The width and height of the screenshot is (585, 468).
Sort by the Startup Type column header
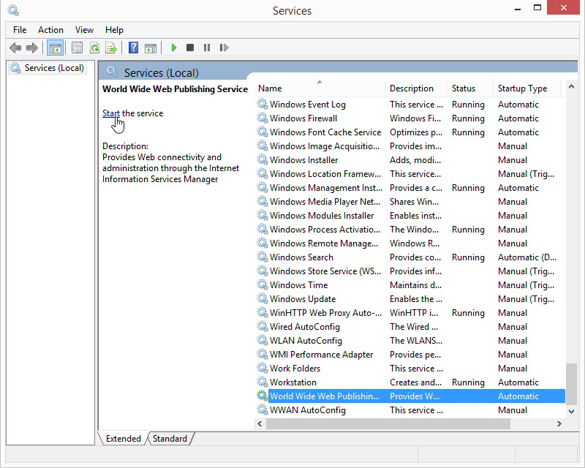[x=526, y=88]
